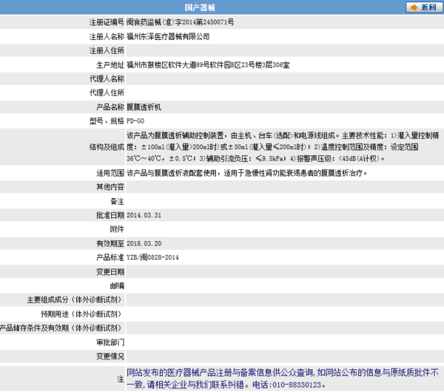Click the 邮编 label
This screenshot has height=392, width=444.
pyautogui.click(x=117, y=285)
